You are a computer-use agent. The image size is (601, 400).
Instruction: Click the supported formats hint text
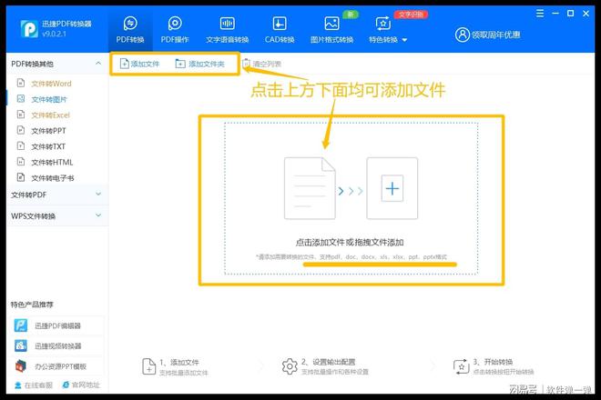351,257
